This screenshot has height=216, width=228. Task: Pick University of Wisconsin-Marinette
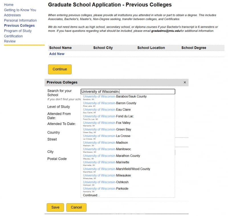tap(128, 163)
